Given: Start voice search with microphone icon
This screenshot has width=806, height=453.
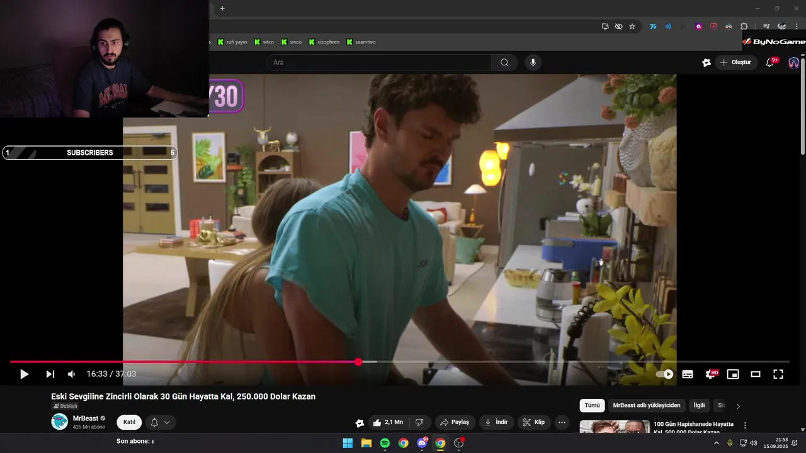Looking at the screenshot, I should [x=533, y=62].
